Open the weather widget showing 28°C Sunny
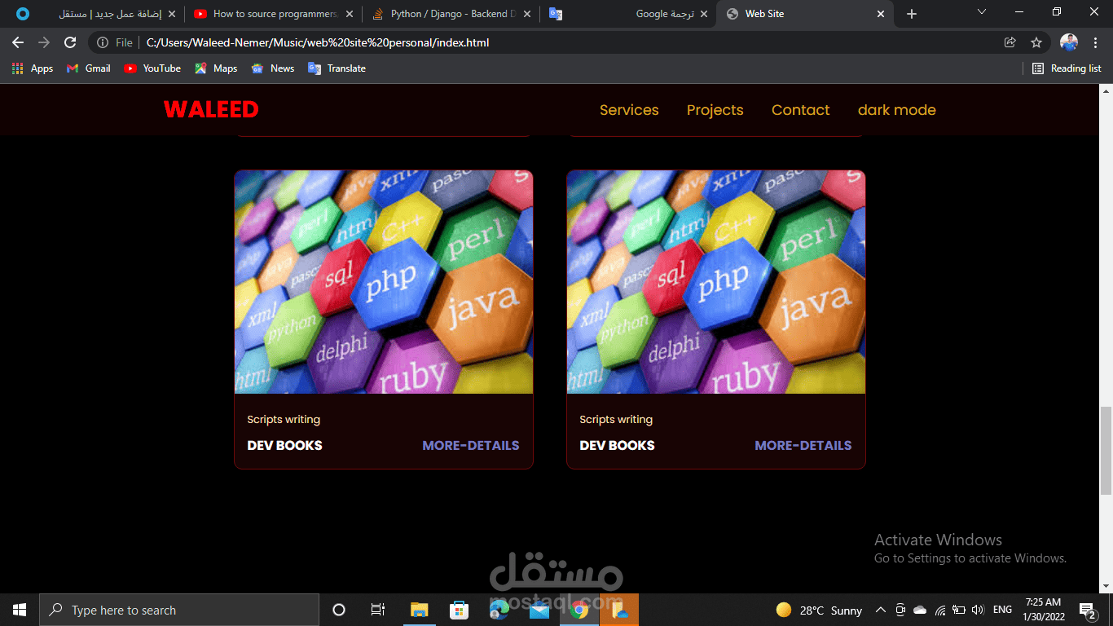The width and height of the screenshot is (1113, 626). (819, 610)
